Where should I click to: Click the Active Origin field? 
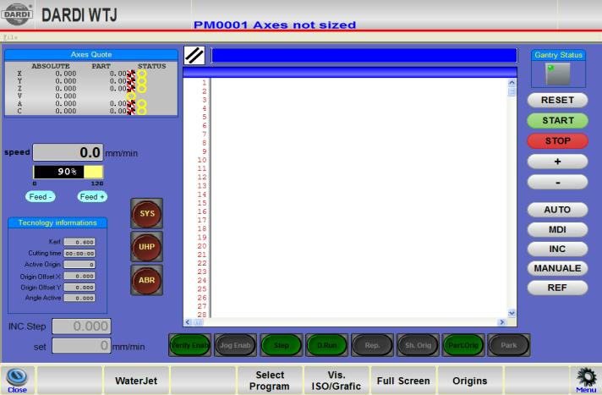(79, 265)
